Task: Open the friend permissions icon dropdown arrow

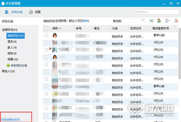Action: click(170, 21)
